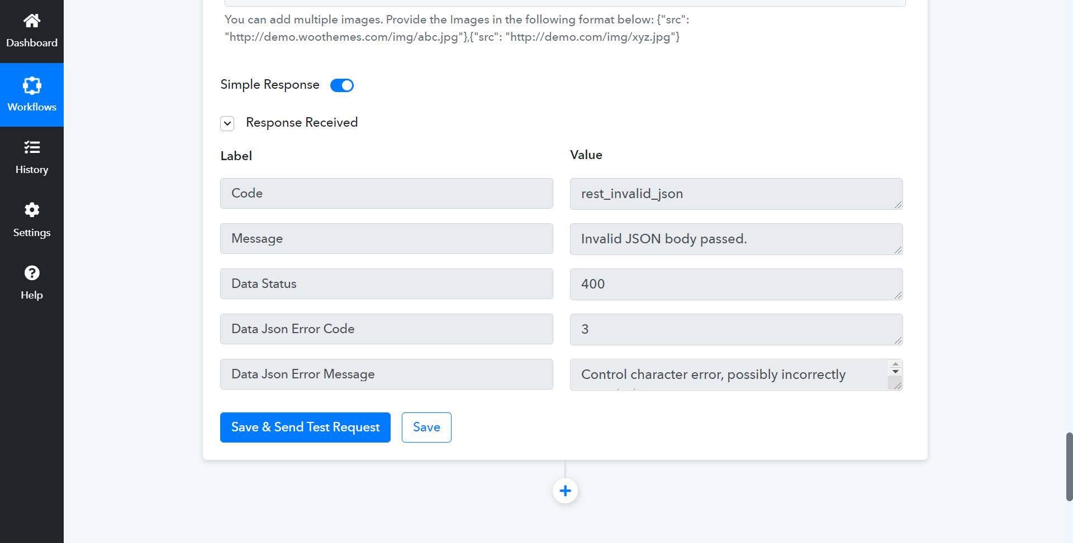This screenshot has width=1073, height=543.
Task: Click the page vertical scrollbar thumb
Action: point(1069,467)
